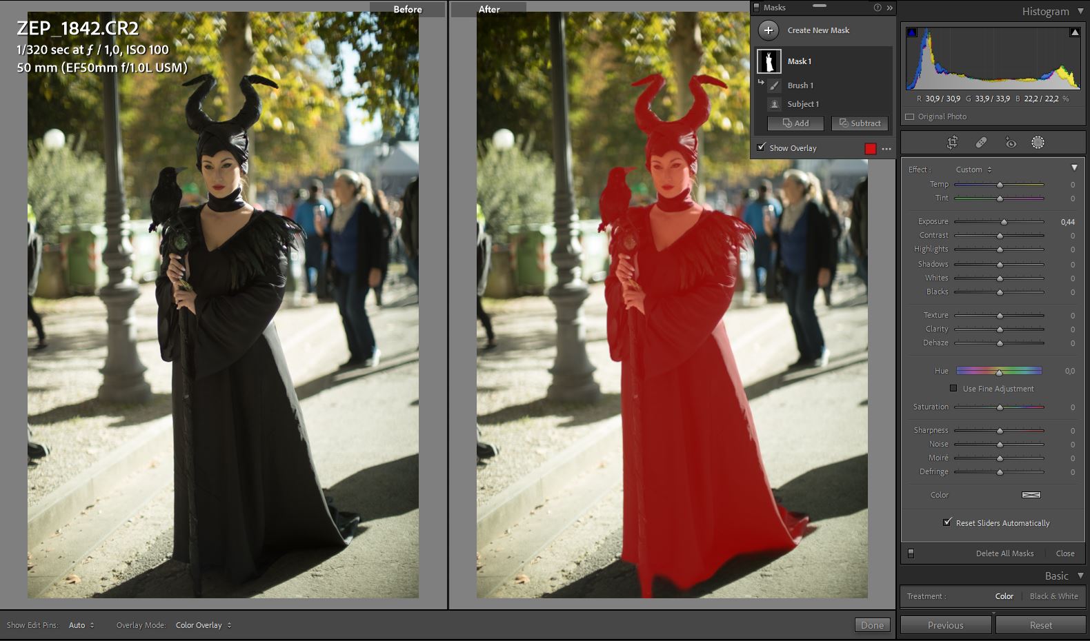Click the Before view label
1090x641 pixels.
(x=408, y=9)
